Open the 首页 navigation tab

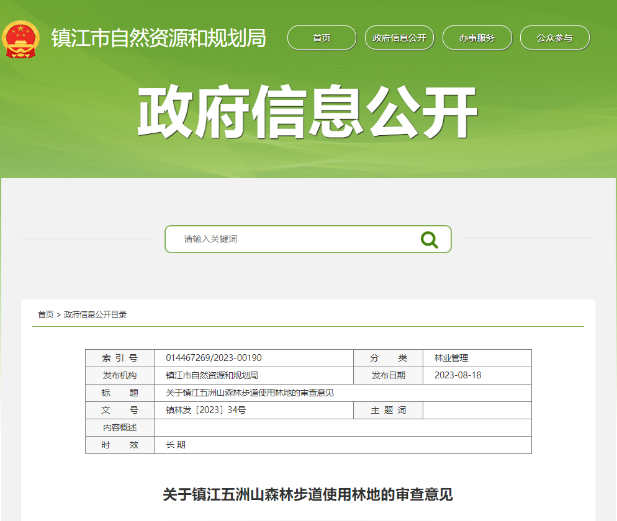pos(322,38)
